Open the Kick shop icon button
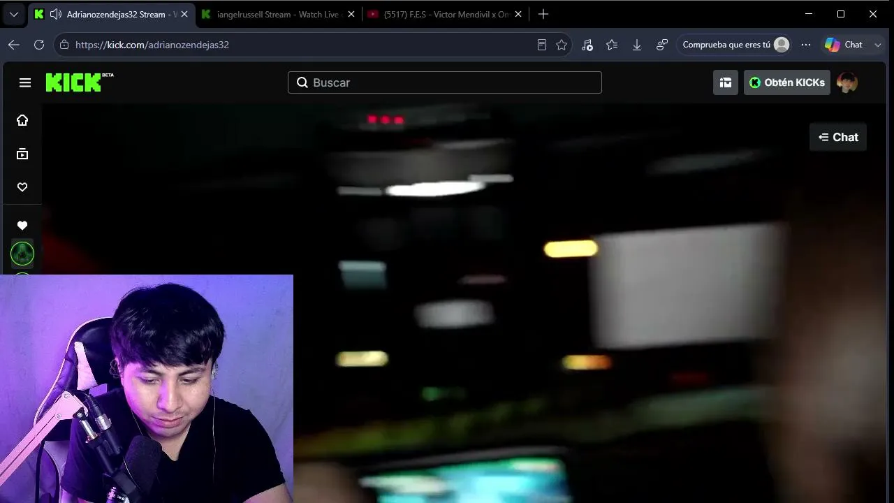The height and width of the screenshot is (503, 894). [x=726, y=82]
